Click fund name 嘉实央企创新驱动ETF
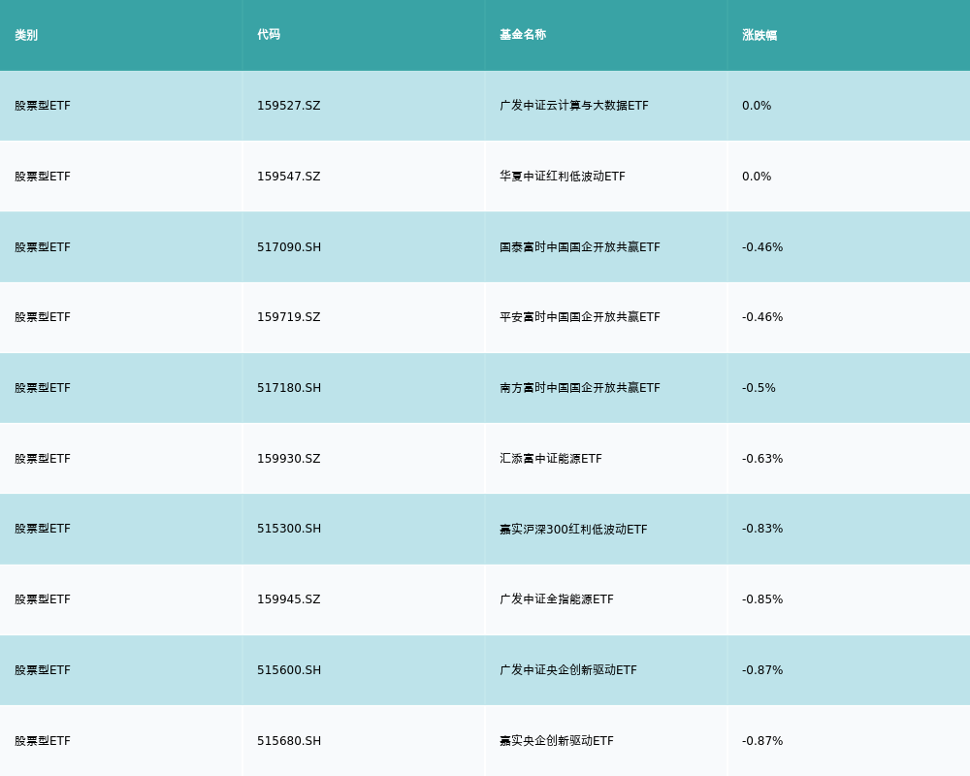The image size is (970, 776). [x=557, y=741]
